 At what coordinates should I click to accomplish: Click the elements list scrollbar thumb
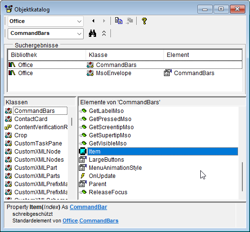[242, 177]
